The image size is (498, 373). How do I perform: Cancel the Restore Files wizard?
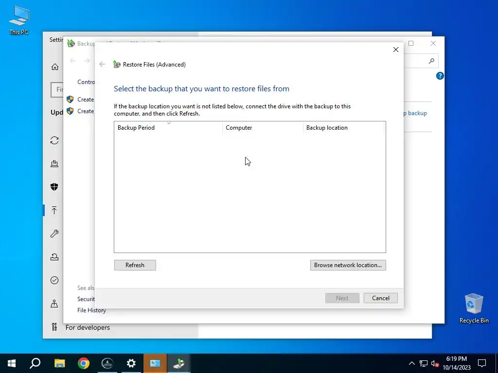tap(380, 298)
